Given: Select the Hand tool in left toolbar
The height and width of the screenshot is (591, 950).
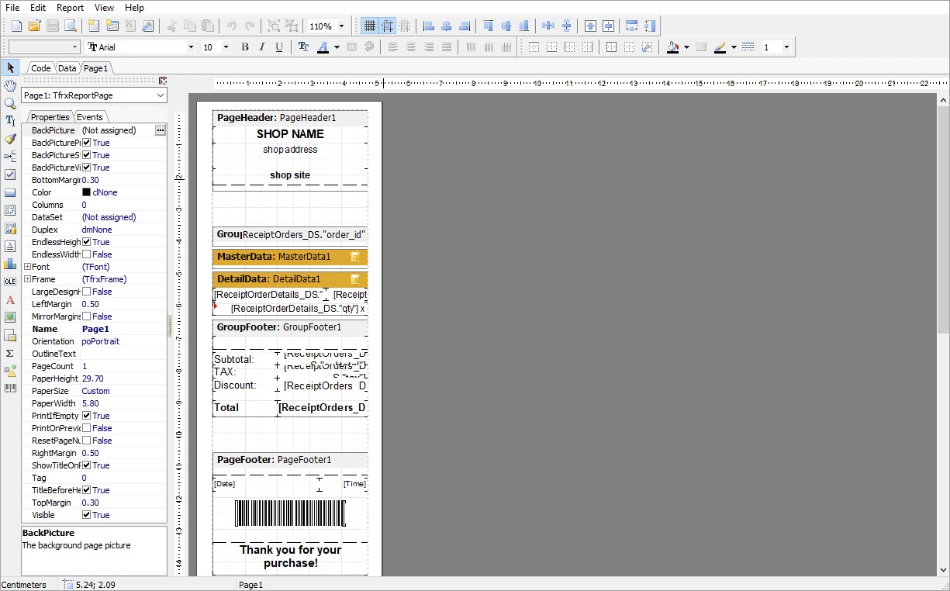Looking at the screenshot, I should pyautogui.click(x=10, y=85).
